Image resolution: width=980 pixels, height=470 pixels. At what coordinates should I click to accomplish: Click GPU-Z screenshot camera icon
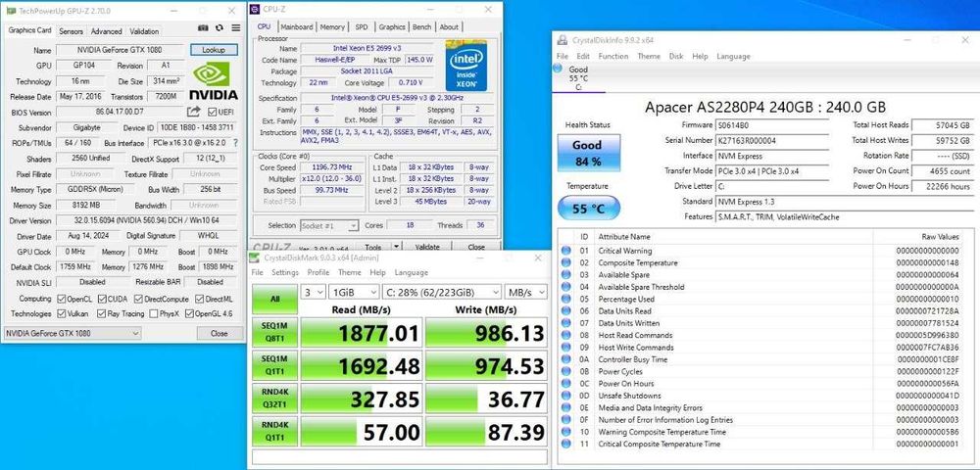pos(203,28)
